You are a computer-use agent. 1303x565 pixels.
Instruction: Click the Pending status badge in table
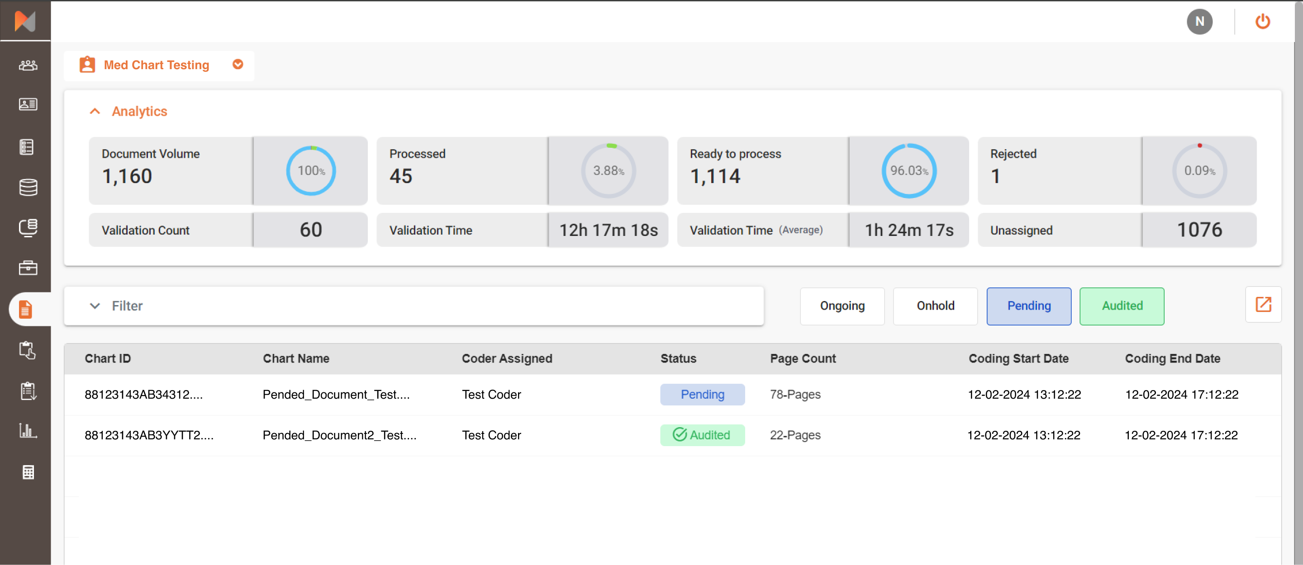pos(702,394)
